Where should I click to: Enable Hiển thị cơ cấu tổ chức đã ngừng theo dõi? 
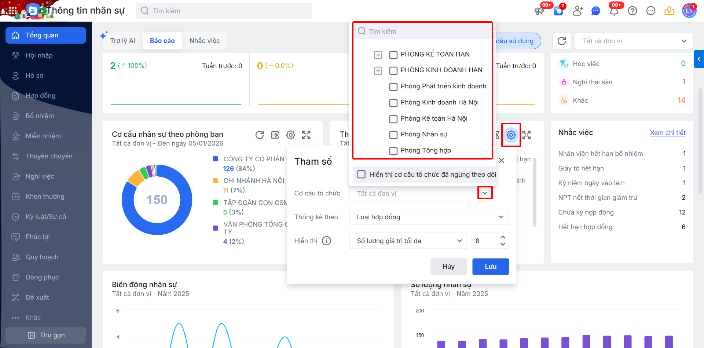[362, 174]
